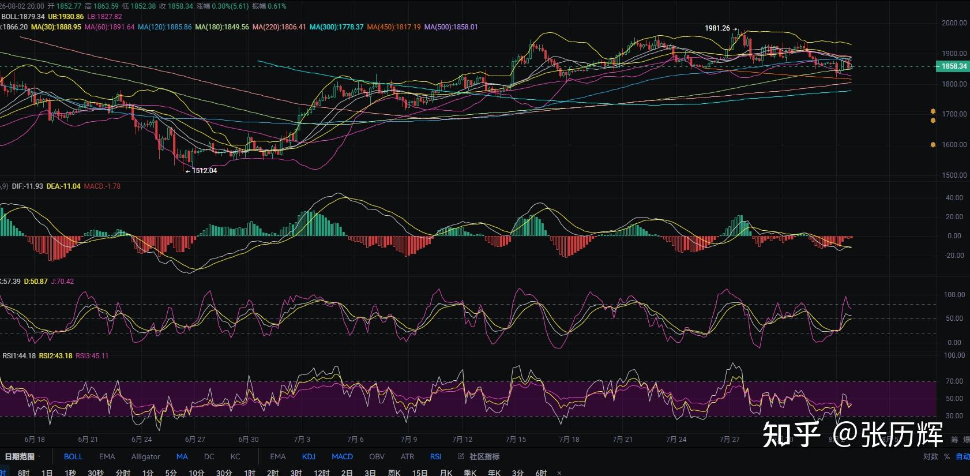Select the 10分 timeframe
The width and height of the screenshot is (970, 476).
(197, 473)
